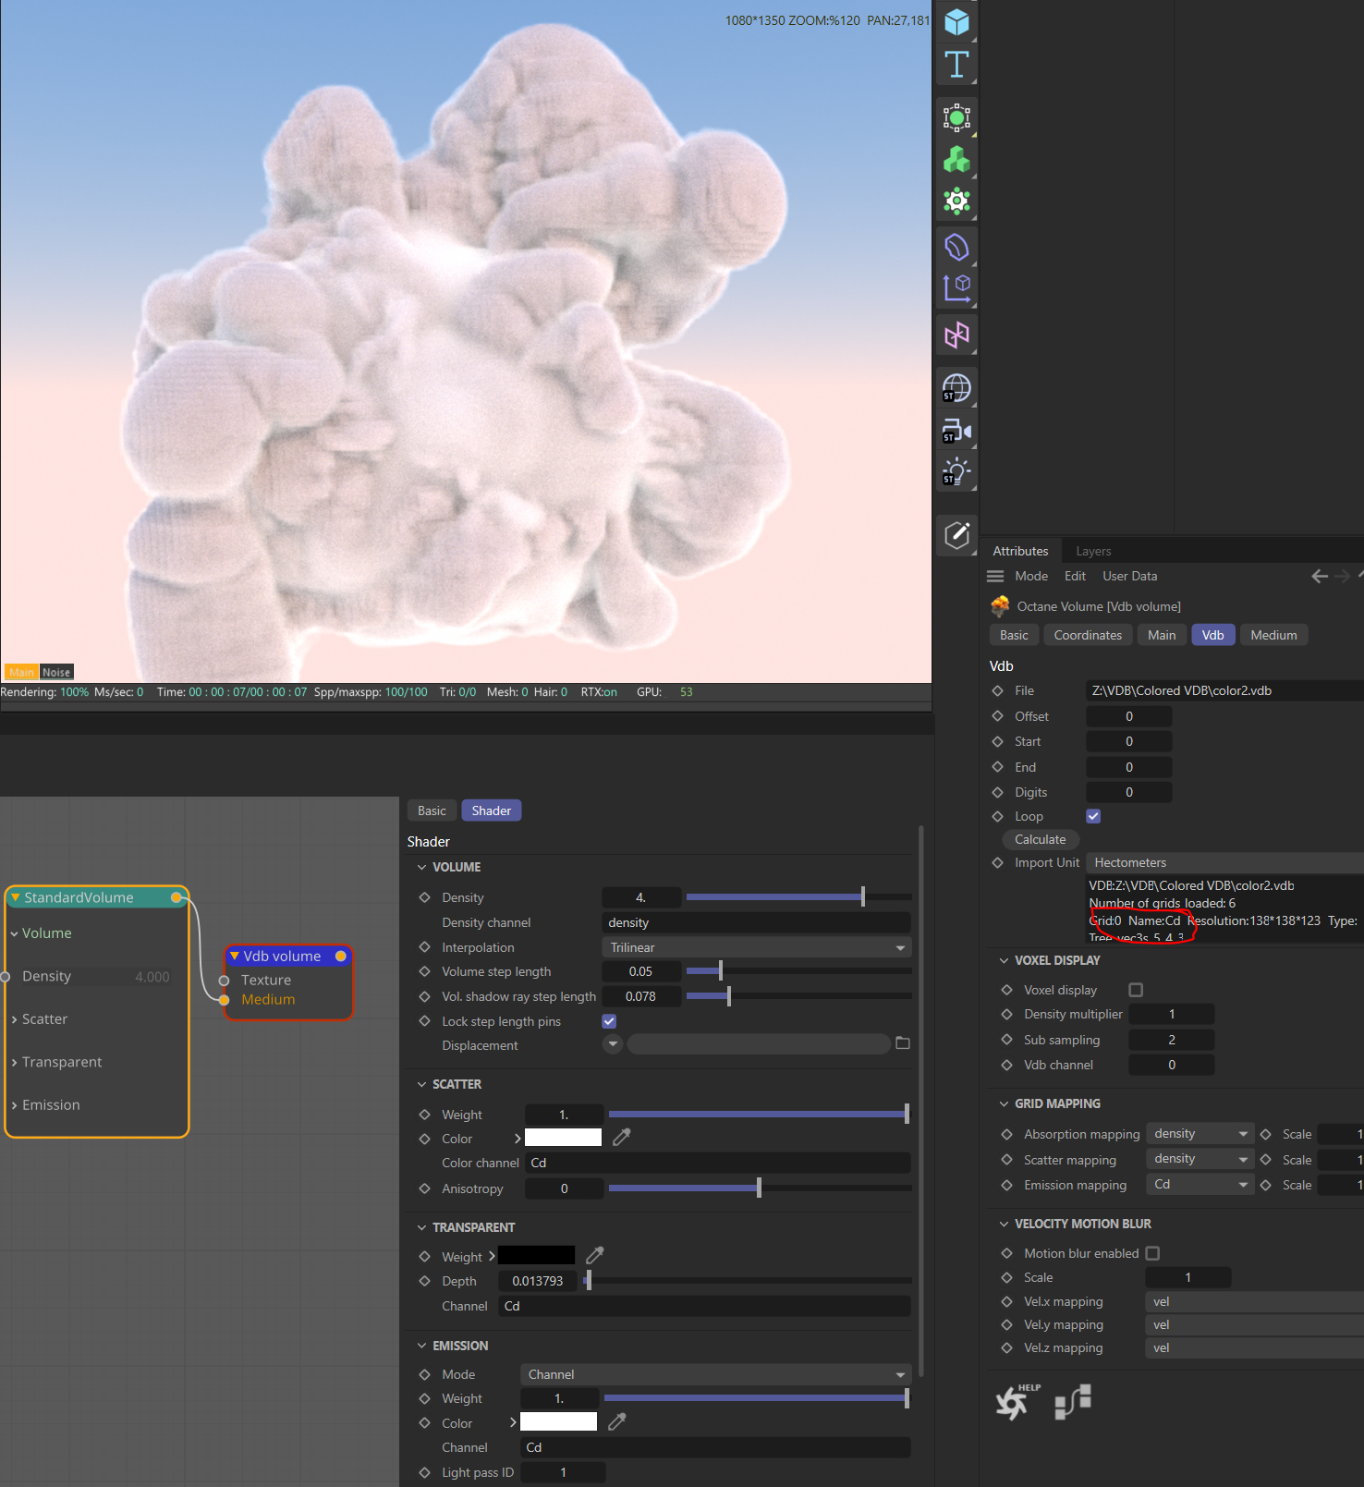Image resolution: width=1364 pixels, height=1487 pixels.
Task: Open the Emission Mode Channel dropdown
Action: (x=715, y=1374)
